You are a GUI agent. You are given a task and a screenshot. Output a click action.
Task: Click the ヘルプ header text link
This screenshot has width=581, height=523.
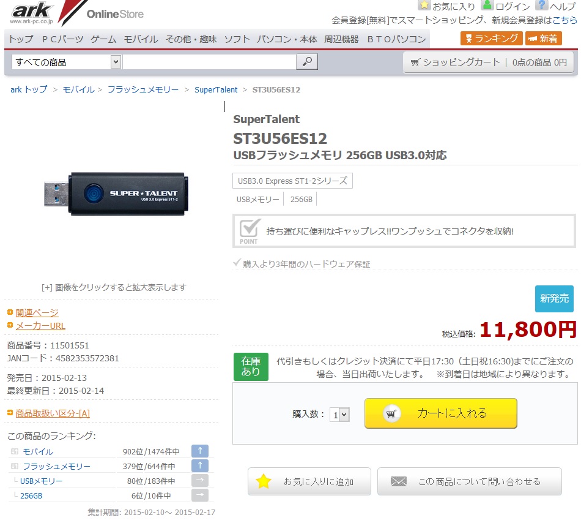click(563, 6)
